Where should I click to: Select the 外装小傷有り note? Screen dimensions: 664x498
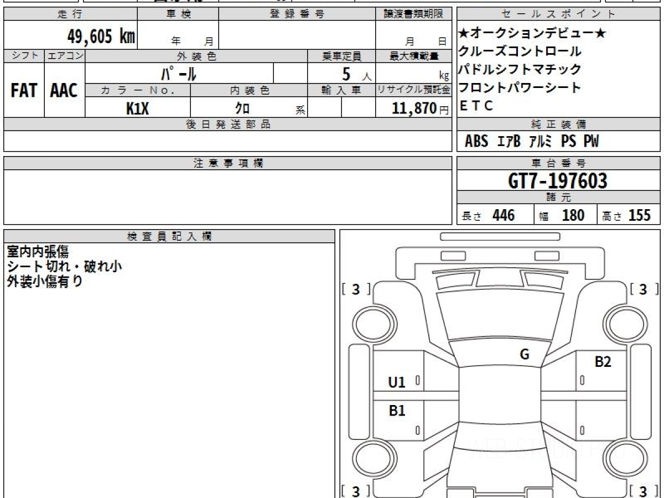tap(45, 282)
